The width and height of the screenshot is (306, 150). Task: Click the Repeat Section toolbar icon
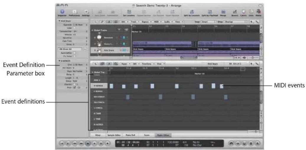pos(144,12)
